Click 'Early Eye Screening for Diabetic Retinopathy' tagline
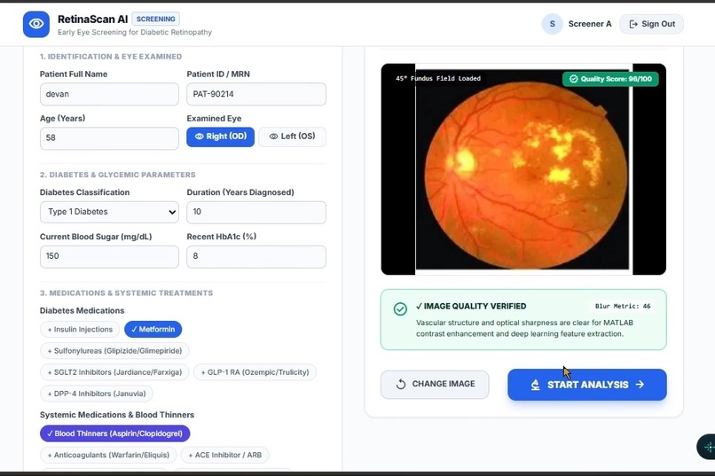 point(135,32)
